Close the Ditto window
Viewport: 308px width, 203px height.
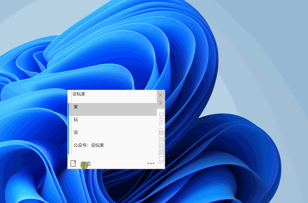(160, 95)
